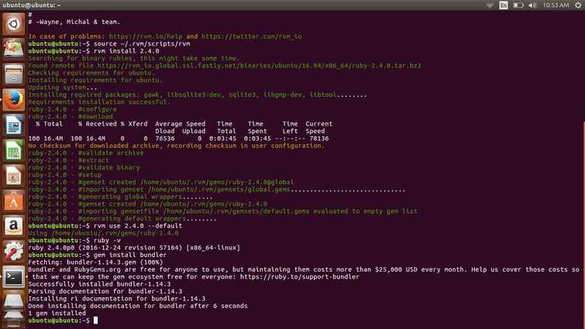Open the session gear menu icon

pyautogui.click(x=578, y=5)
